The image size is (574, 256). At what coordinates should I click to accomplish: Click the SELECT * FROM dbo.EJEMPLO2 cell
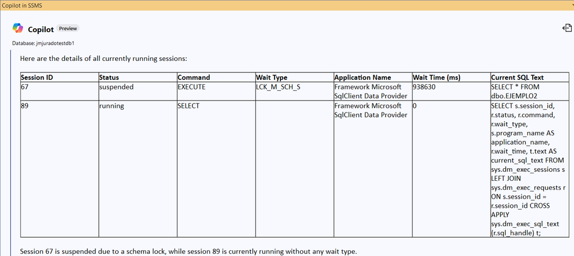530,91
